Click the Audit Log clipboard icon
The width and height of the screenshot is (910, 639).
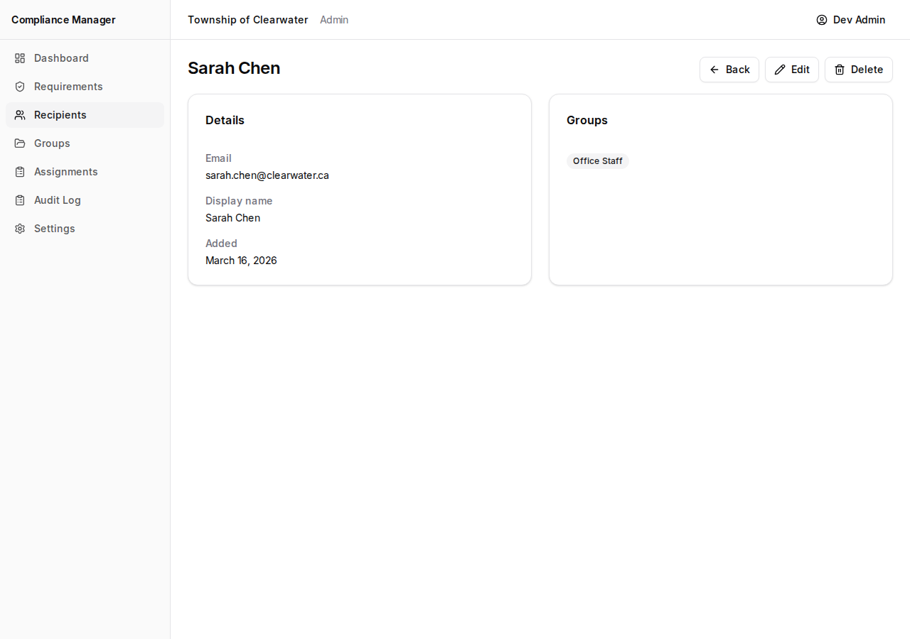click(20, 200)
